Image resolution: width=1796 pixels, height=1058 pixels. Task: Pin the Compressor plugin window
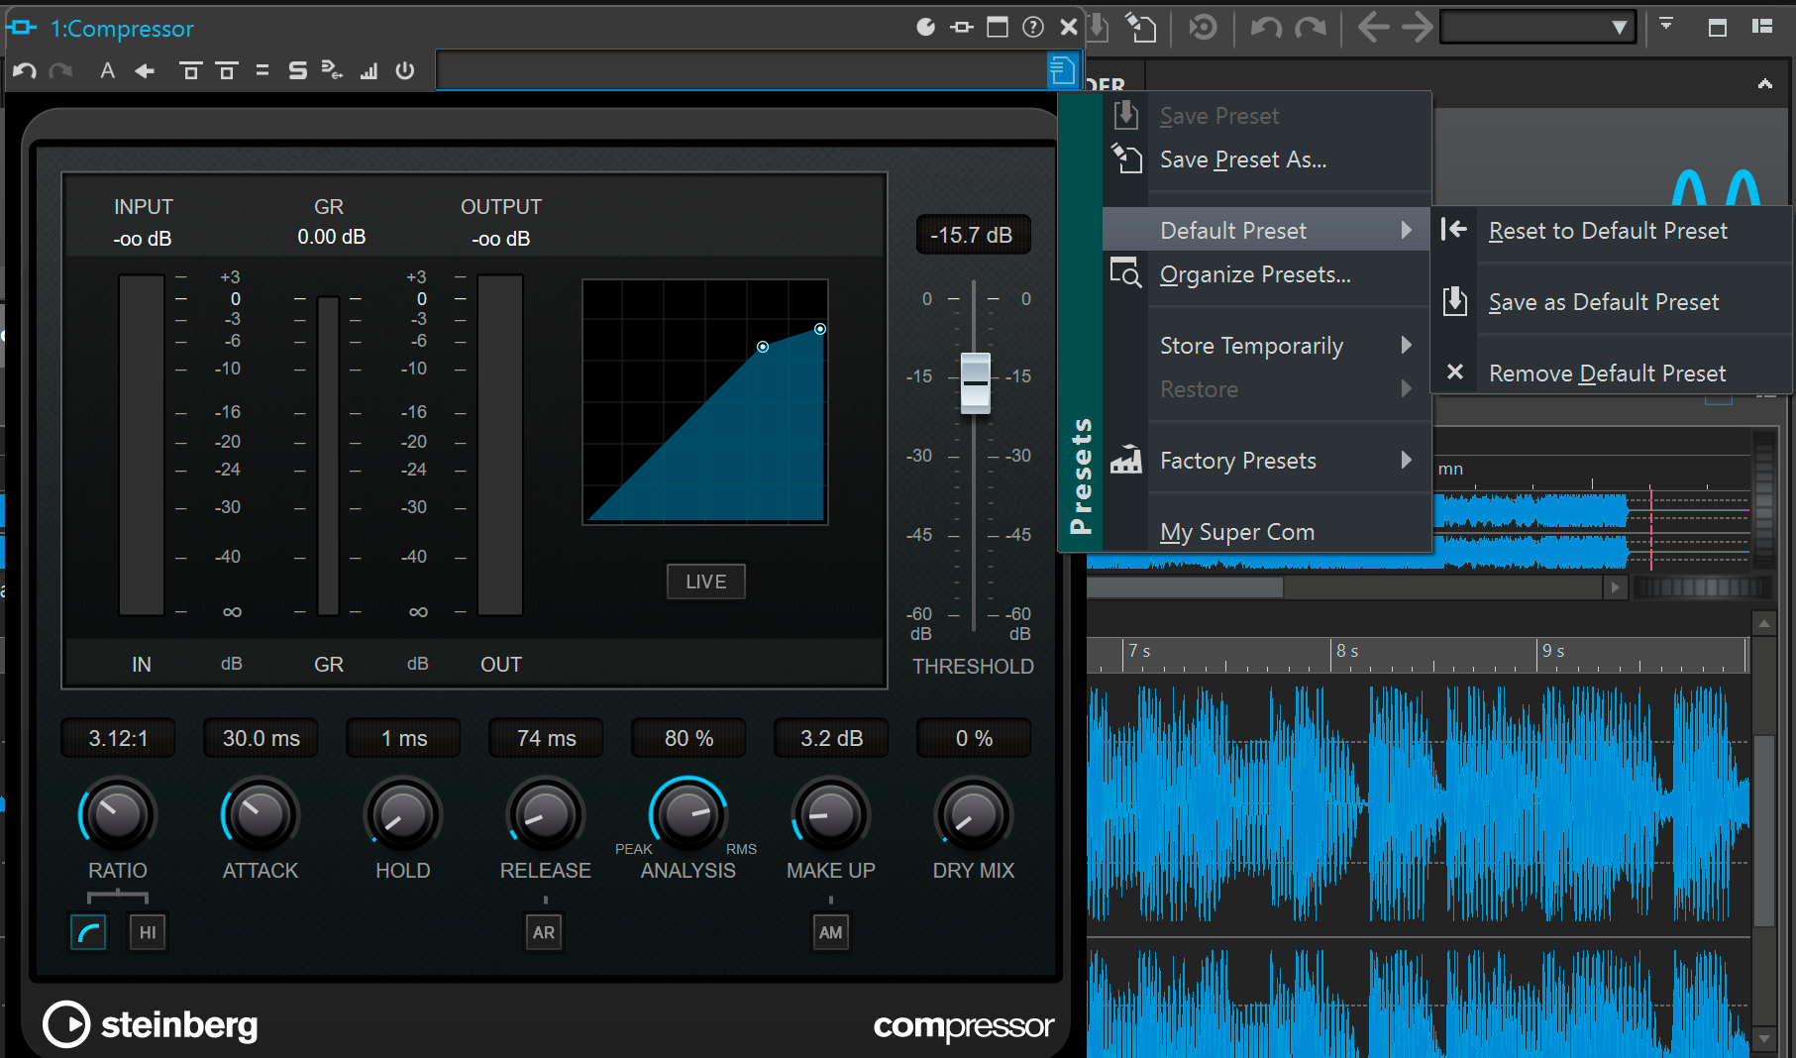tap(961, 28)
